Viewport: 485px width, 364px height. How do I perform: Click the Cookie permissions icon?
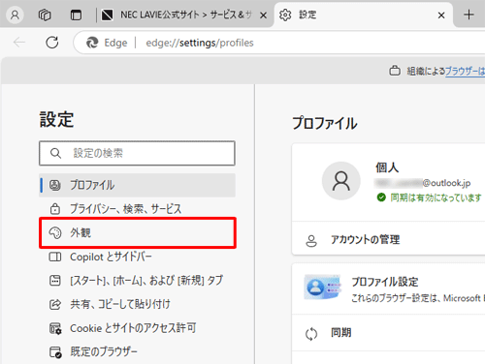tap(55, 328)
